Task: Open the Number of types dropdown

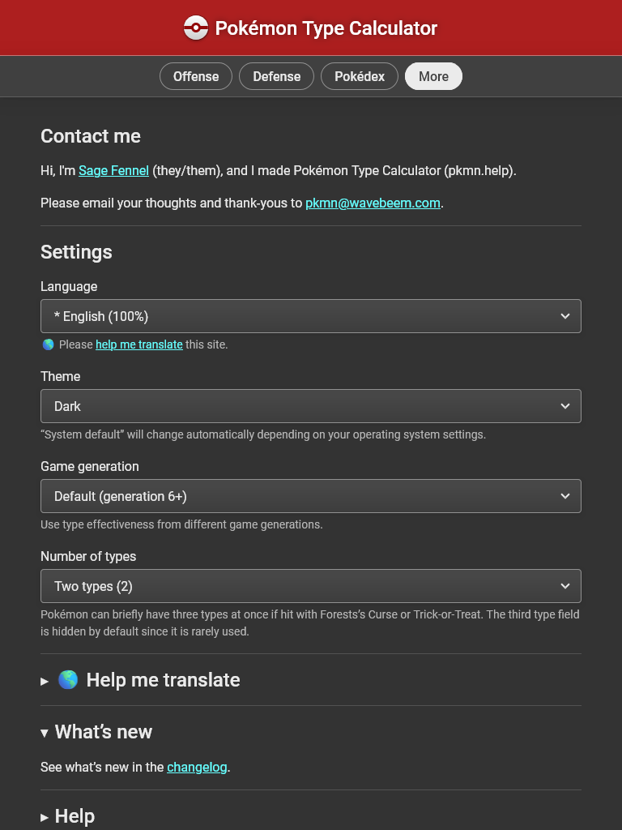Action: point(311,586)
